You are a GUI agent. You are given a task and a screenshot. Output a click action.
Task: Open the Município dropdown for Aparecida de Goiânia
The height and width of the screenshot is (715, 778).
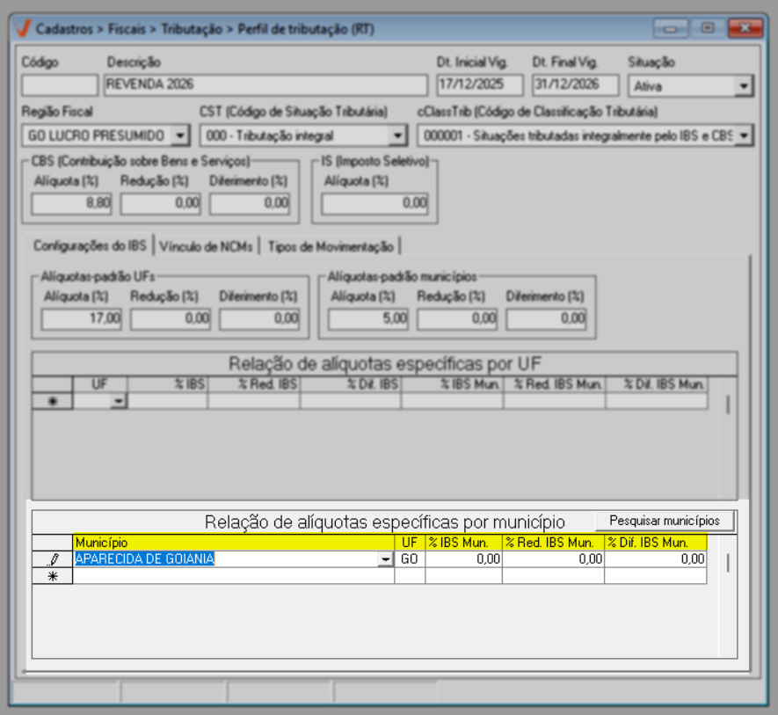384,559
